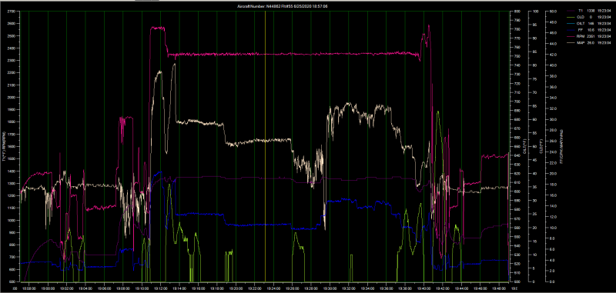616x293 pixels.
Task: Click the yellow vertical cursor line
Action: click(x=265, y=146)
